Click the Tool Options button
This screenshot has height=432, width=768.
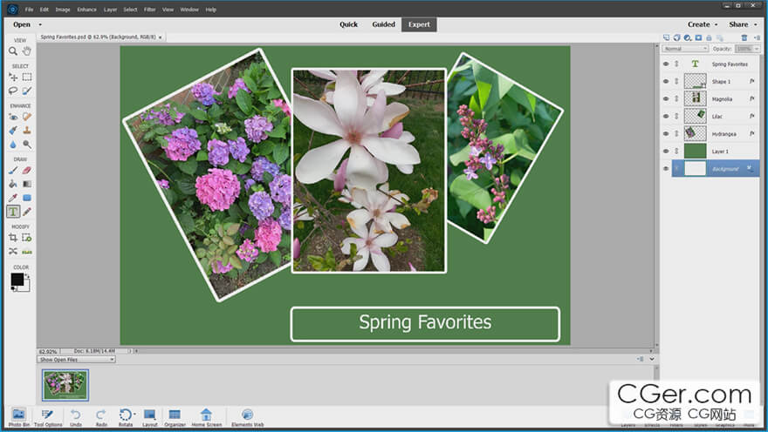(48, 418)
